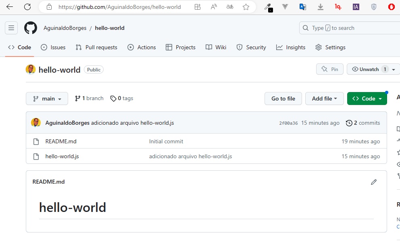Focus the 'Type / to search' field

[x=350, y=28]
